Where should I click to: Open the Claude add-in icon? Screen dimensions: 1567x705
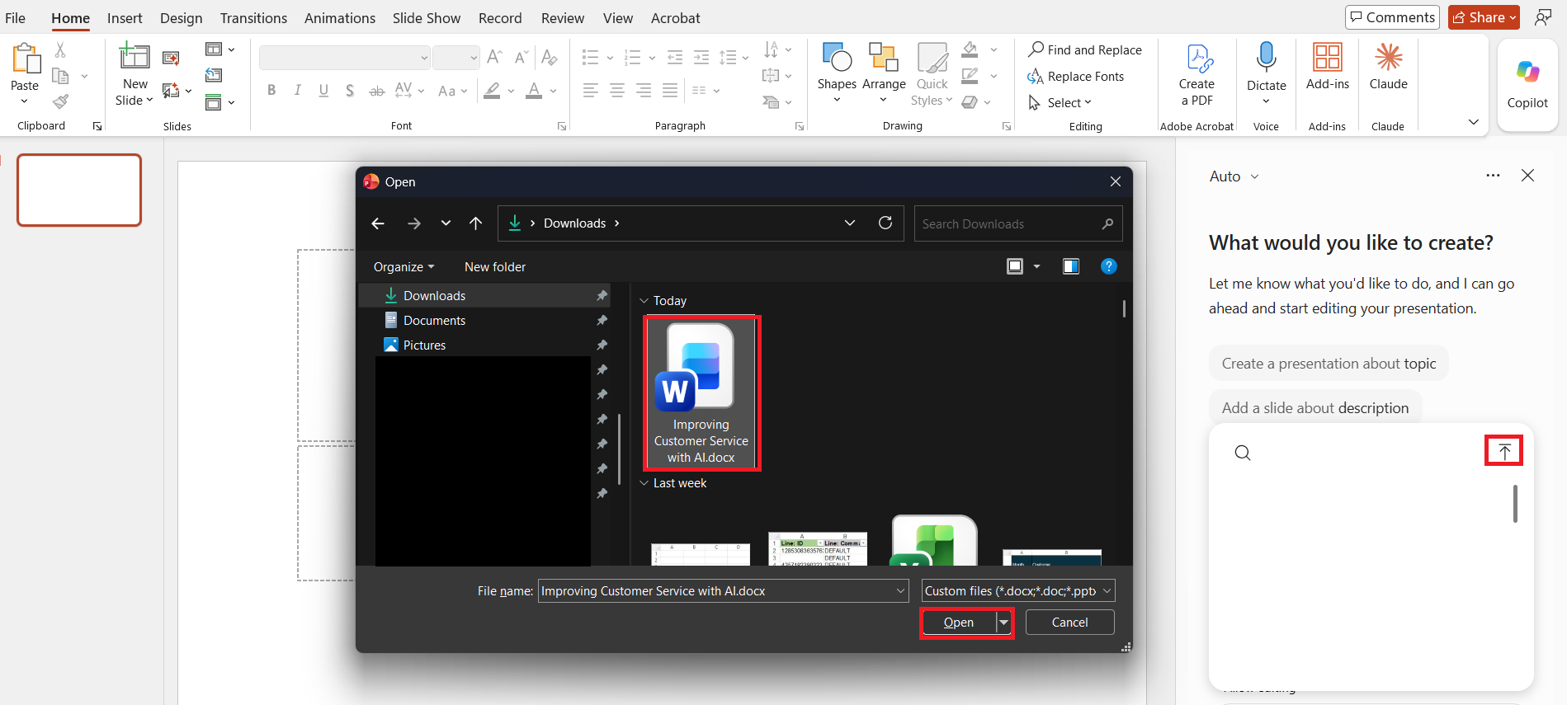tap(1388, 57)
